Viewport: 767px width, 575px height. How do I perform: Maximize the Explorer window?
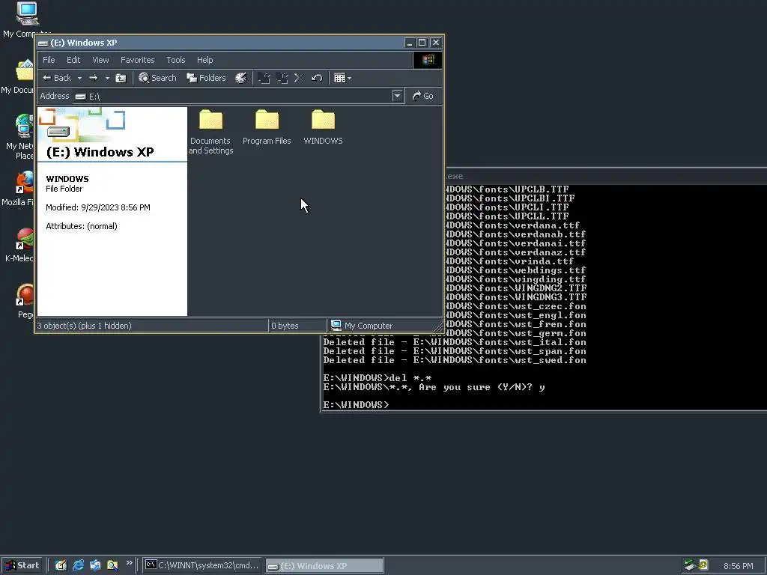422,43
